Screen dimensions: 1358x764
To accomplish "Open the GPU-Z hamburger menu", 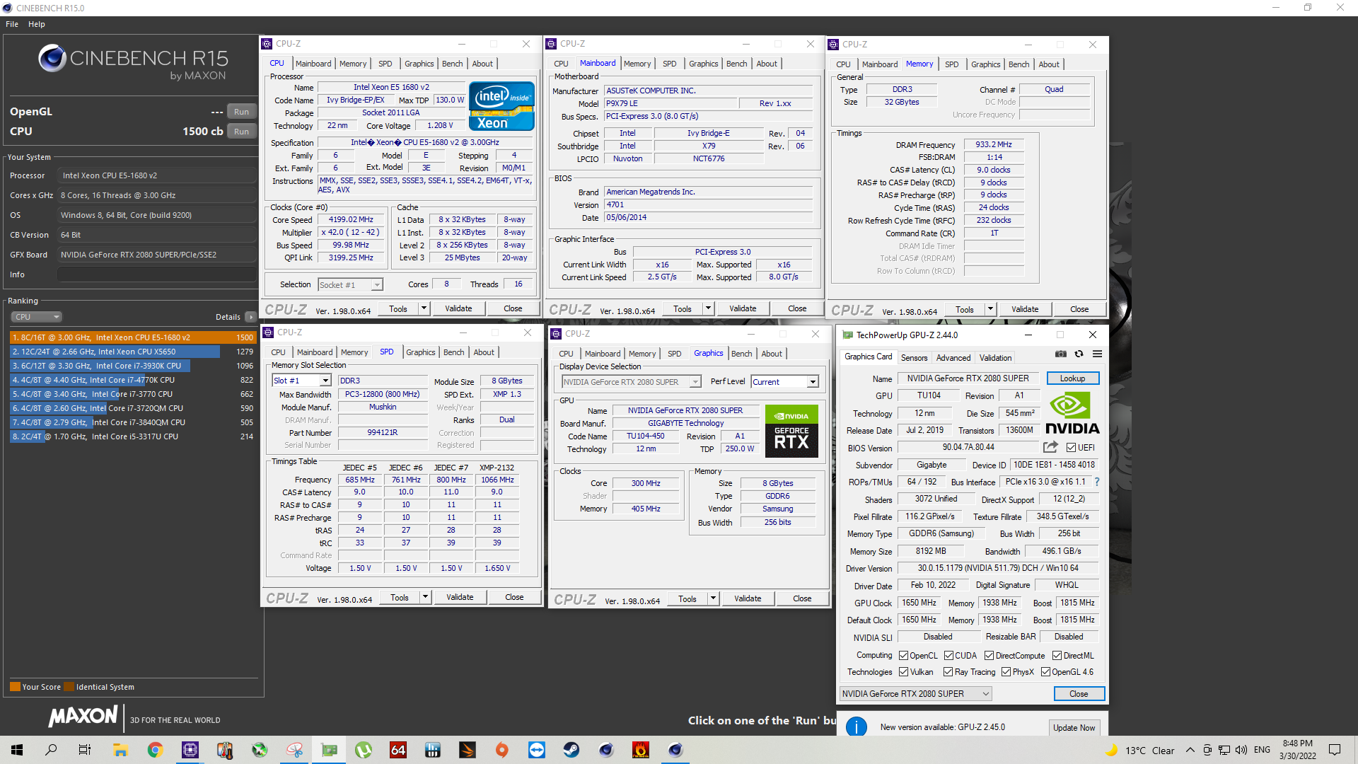I will (x=1097, y=354).
